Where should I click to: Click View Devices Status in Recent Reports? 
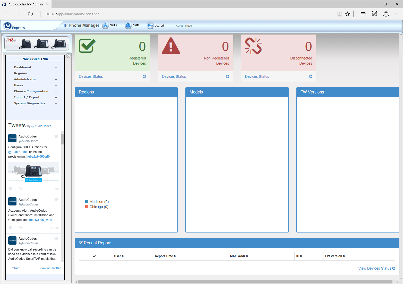tap(375, 268)
